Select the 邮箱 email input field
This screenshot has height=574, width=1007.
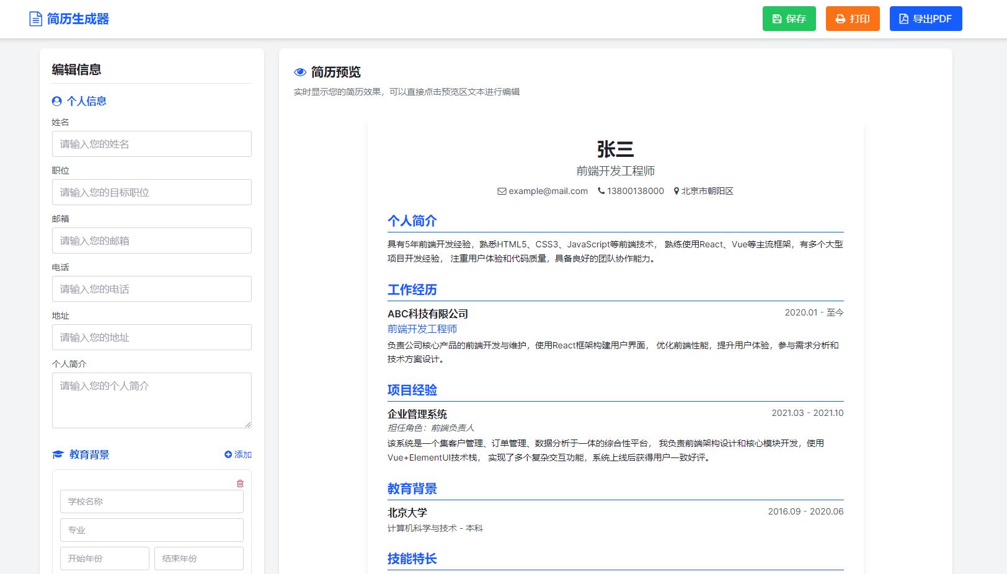pos(151,241)
